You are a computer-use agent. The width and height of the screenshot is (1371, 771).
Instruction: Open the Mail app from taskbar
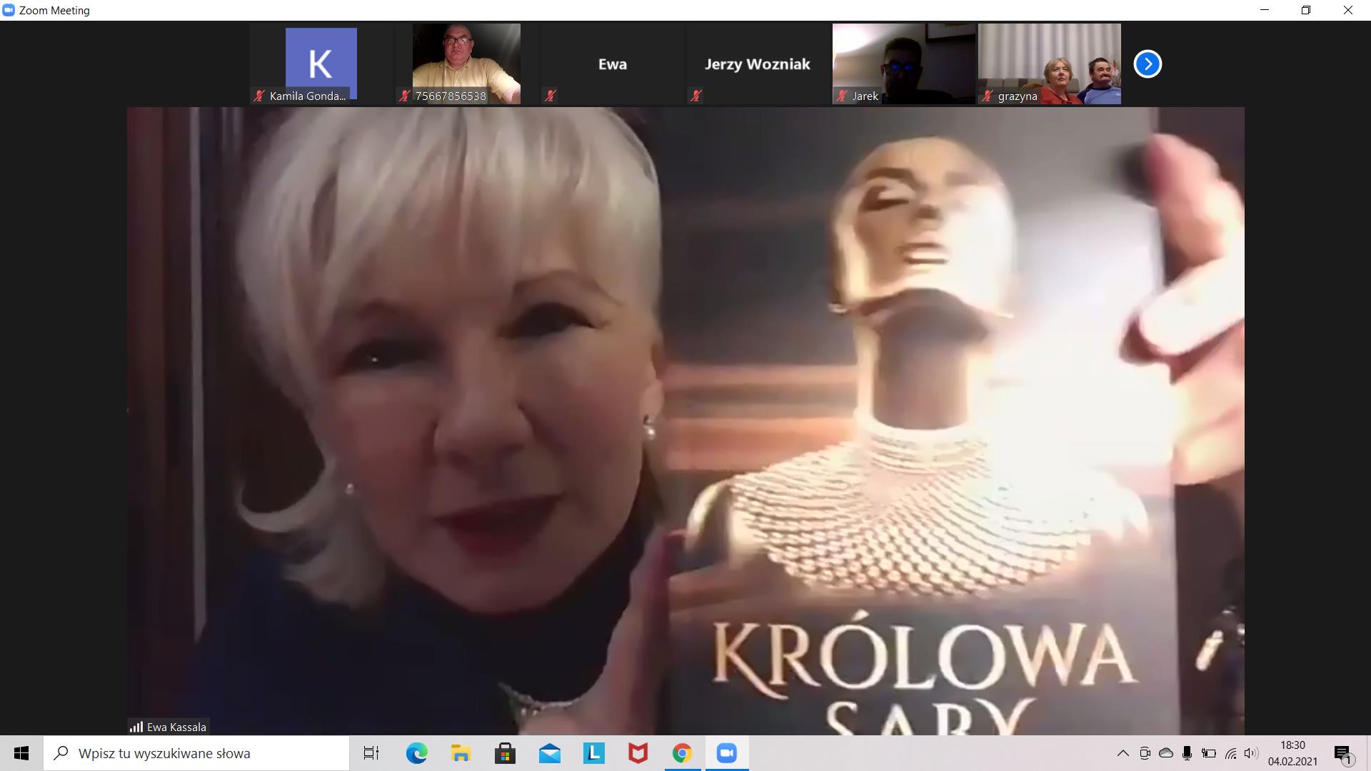pyautogui.click(x=549, y=753)
